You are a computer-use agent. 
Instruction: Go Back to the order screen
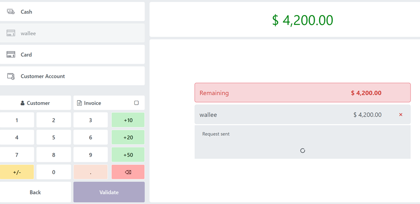(35, 192)
